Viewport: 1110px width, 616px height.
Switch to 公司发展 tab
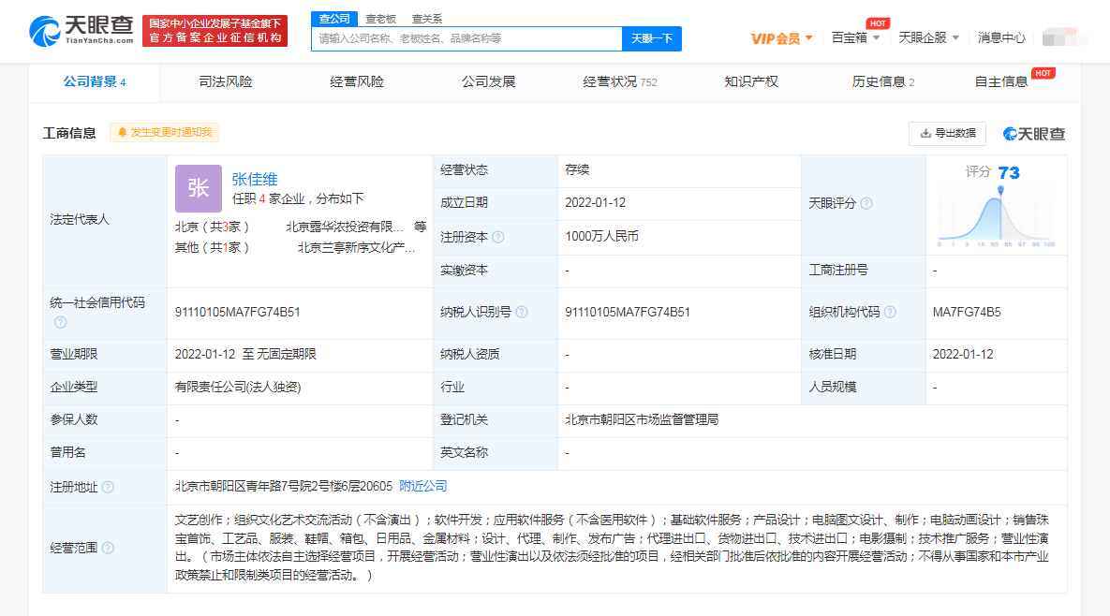coord(488,82)
